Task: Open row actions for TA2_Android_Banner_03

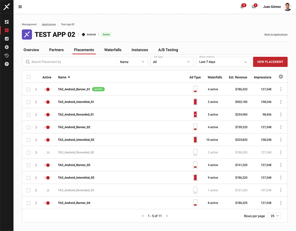Action: [x=281, y=165]
